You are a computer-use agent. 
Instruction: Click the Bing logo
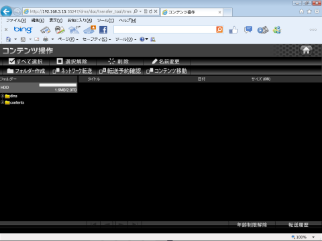[x=23, y=29]
